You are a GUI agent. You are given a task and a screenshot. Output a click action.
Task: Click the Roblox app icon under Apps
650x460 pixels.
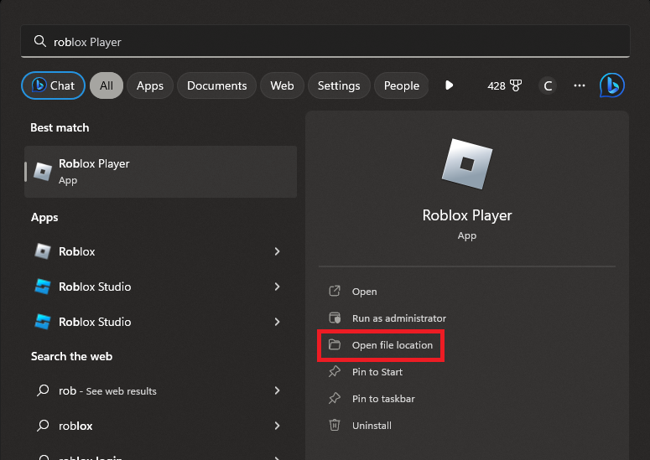coord(43,251)
